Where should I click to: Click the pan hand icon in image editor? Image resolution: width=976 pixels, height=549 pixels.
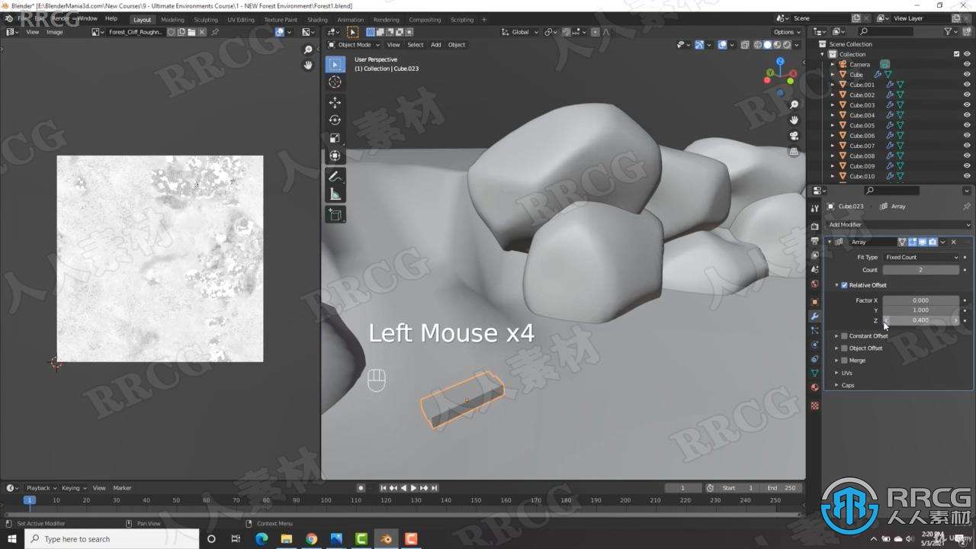pos(308,66)
